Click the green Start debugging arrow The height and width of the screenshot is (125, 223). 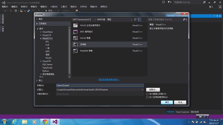click(46, 11)
